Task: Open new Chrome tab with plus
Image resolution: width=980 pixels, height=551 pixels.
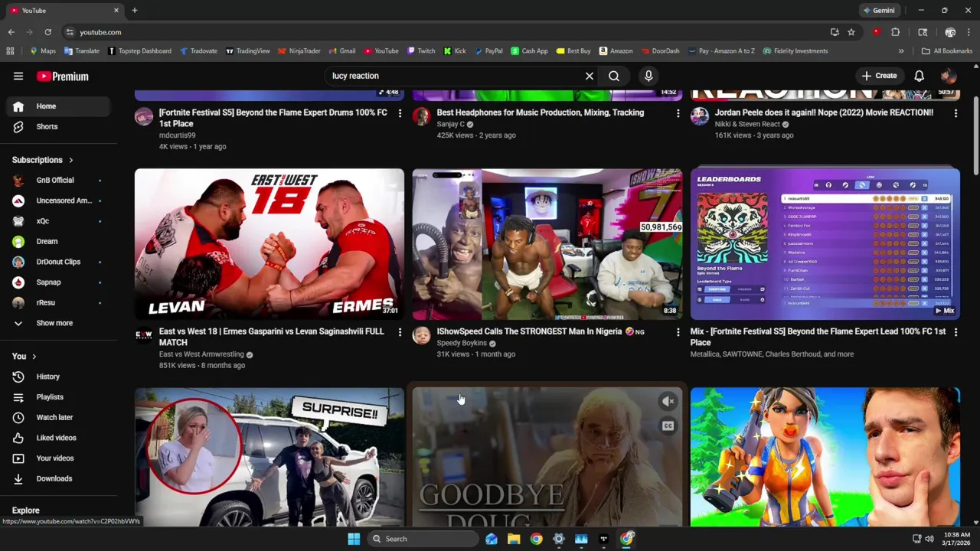Action: tap(134, 11)
